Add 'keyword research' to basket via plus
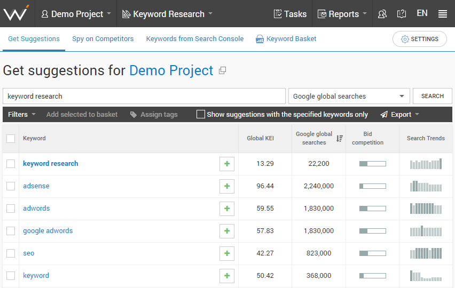The image size is (455, 288). 227,164
